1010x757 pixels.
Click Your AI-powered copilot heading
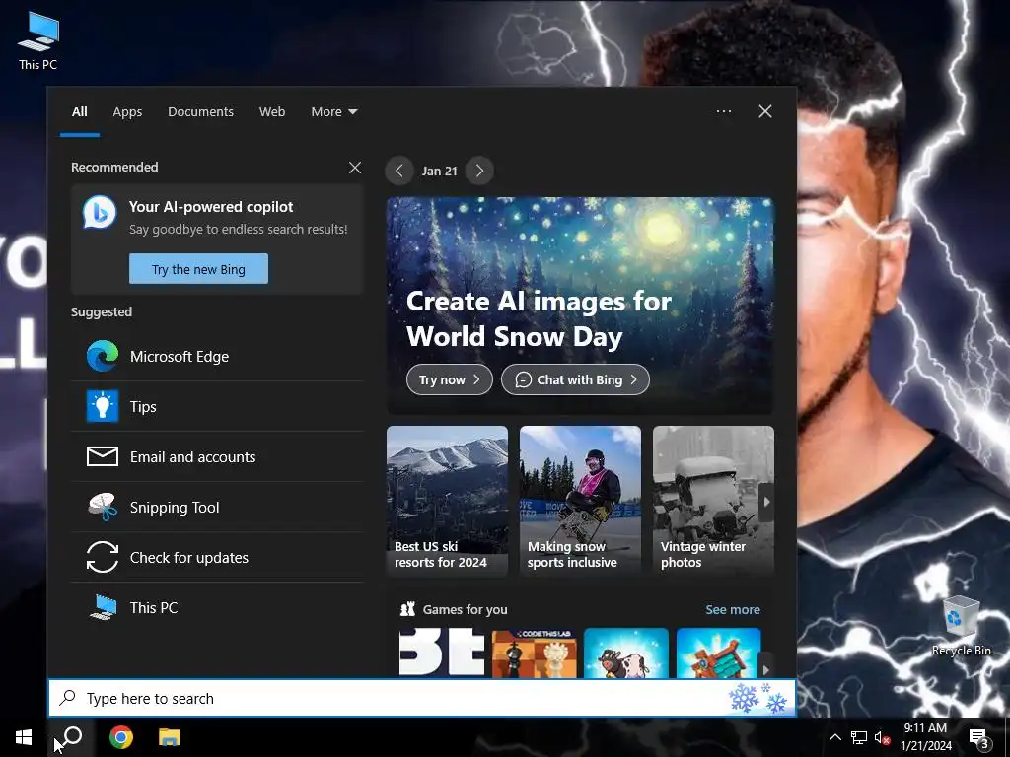point(211,207)
